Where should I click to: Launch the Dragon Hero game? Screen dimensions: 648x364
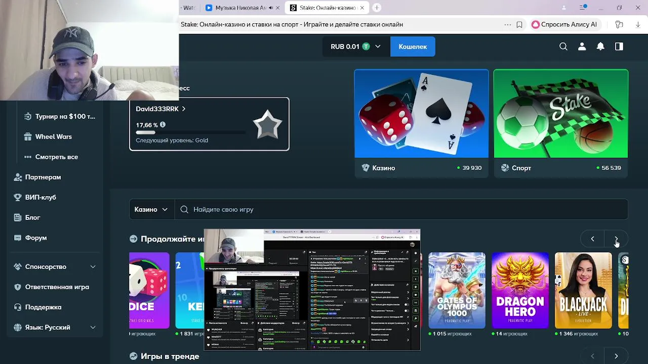[x=520, y=290]
